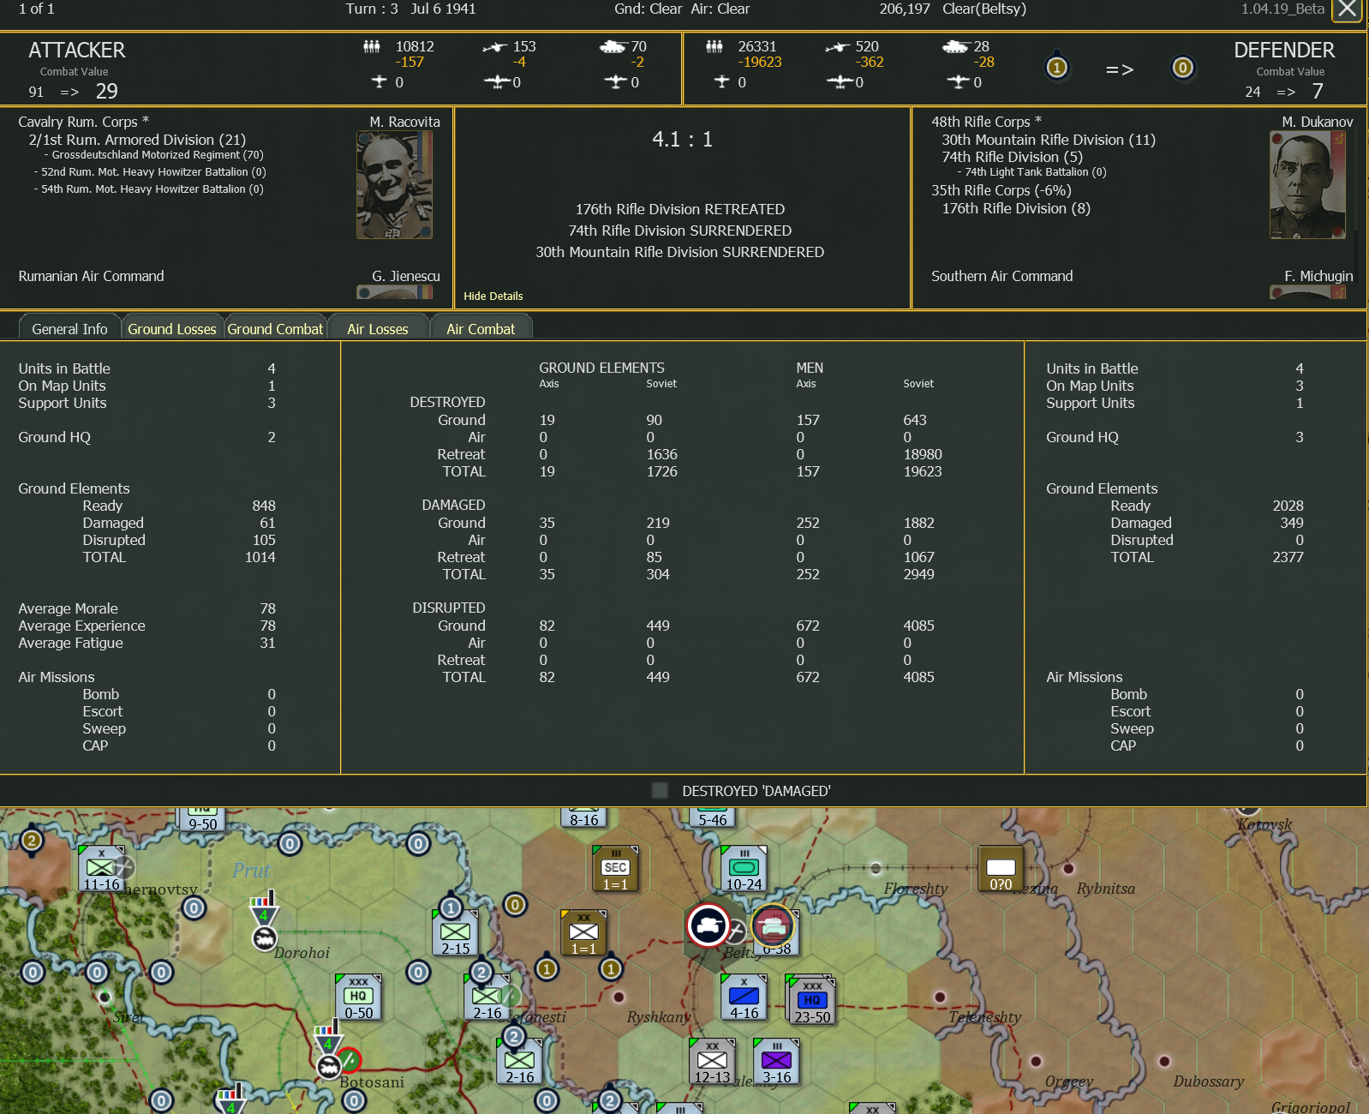The image size is (1369, 1114).
Task: Click attacker men count icon
Action: (x=371, y=46)
